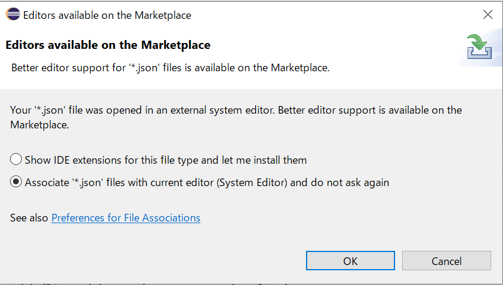Open Preferences for File Associations link
Viewport: 503px width, 285px height.
[126, 218]
